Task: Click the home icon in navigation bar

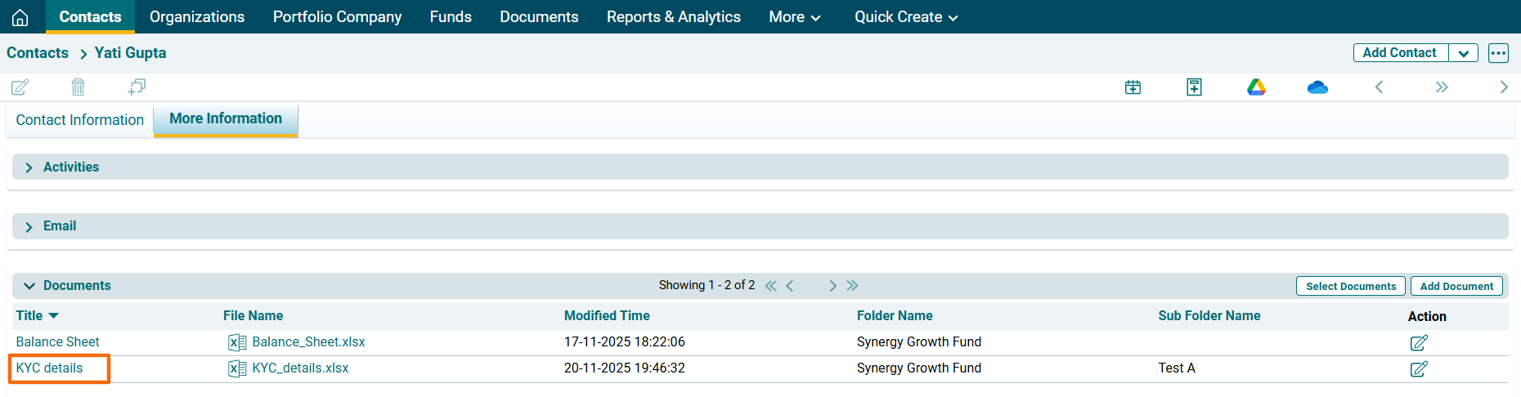Action: click(20, 17)
